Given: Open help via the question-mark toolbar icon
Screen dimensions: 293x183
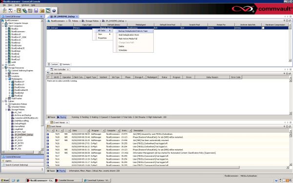Looking at the screenshot, I should coord(54,11).
